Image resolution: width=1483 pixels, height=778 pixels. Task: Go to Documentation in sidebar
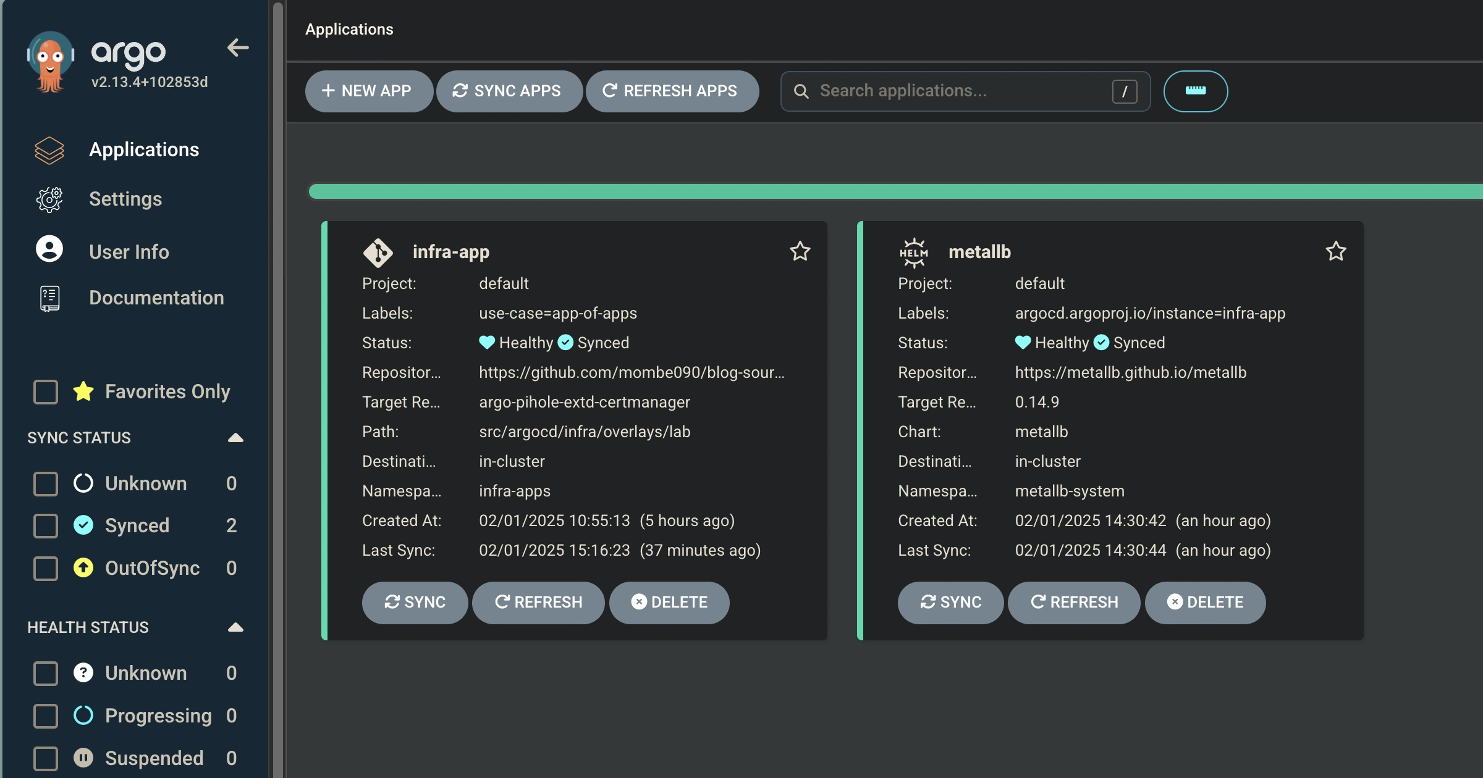click(x=156, y=298)
